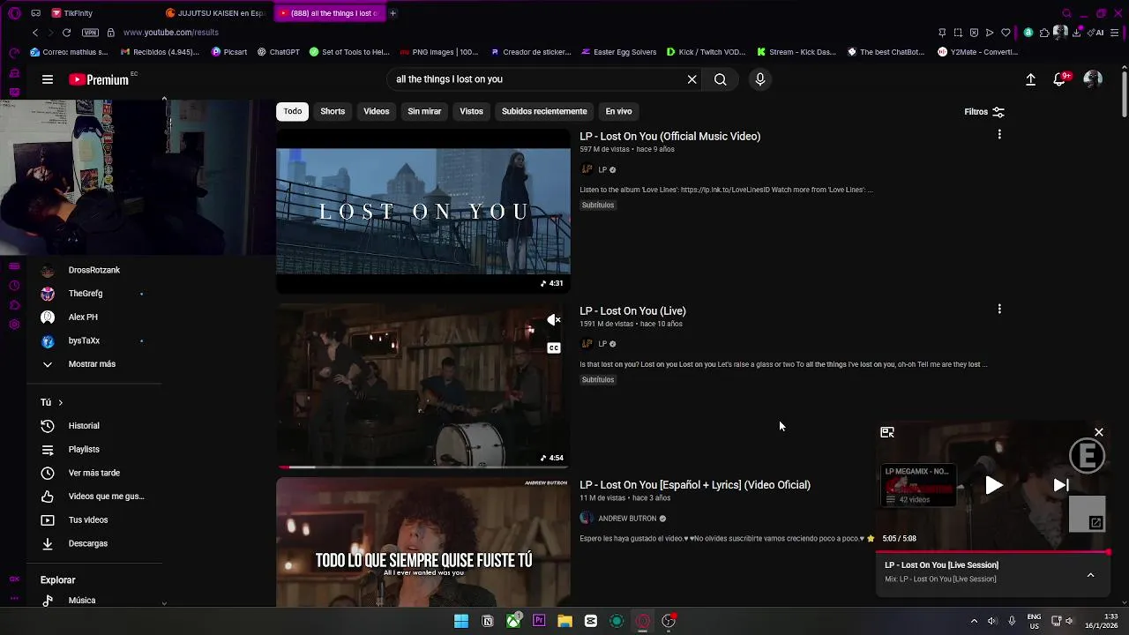Open the LP - Lost On You (Live) title
Image resolution: width=1129 pixels, height=635 pixels.
(x=632, y=311)
